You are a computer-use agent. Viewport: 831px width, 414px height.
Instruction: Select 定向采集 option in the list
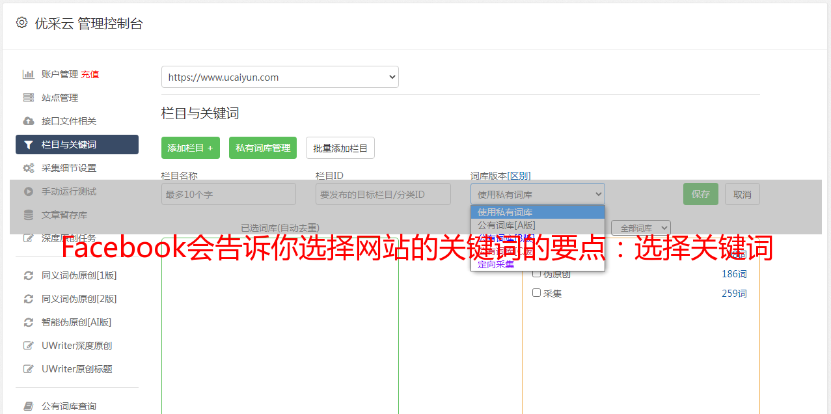(x=538, y=264)
